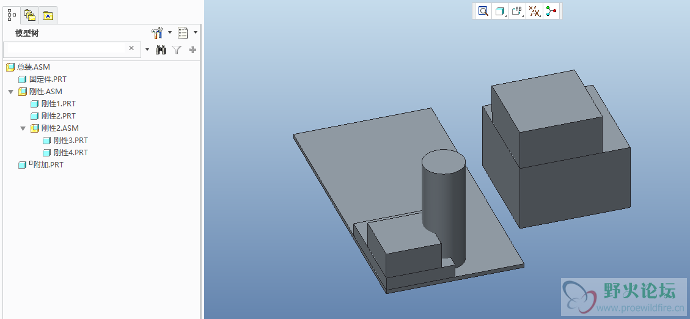
Task: Toggle spin center icon
Action: click(x=551, y=12)
